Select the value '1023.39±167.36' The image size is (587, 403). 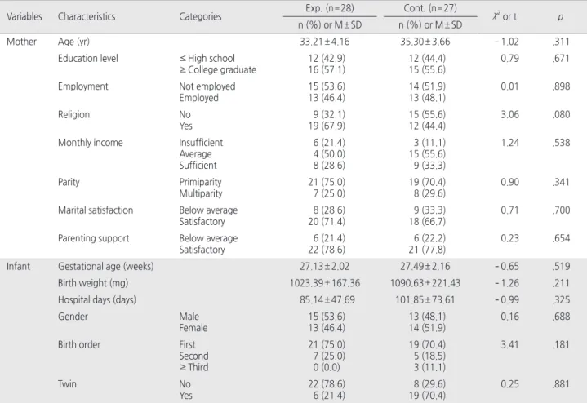point(325,283)
